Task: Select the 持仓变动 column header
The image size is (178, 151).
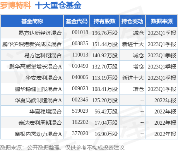Action: 132,21
